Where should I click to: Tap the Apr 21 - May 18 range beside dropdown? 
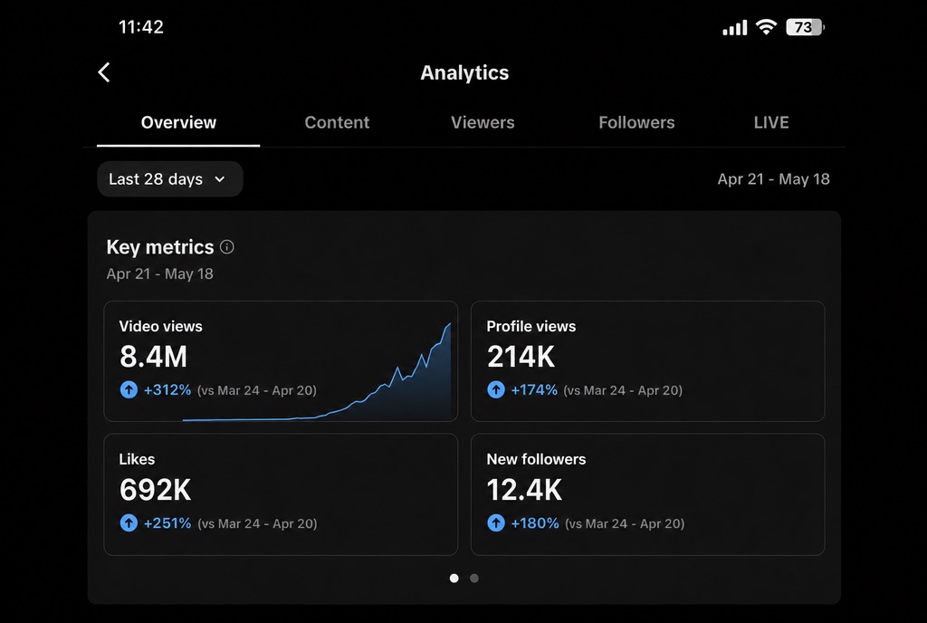773,179
